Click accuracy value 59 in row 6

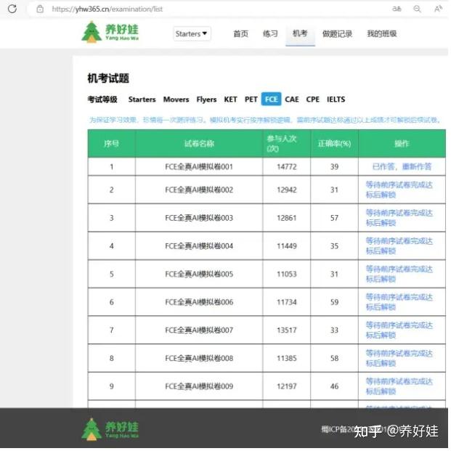coord(334,302)
